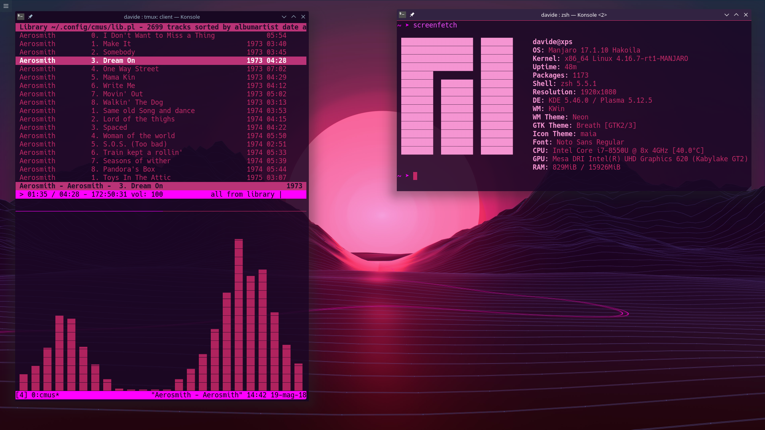This screenshot has width=765, height=430.
Task: Click the Konsole icon on the tmux window titlebar
Action: [21, 17]
